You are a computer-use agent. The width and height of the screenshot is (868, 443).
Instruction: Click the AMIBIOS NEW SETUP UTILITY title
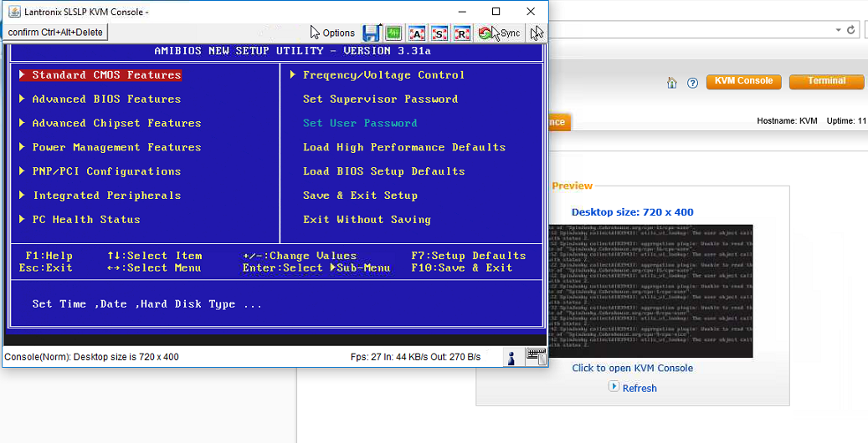[292, 51]
